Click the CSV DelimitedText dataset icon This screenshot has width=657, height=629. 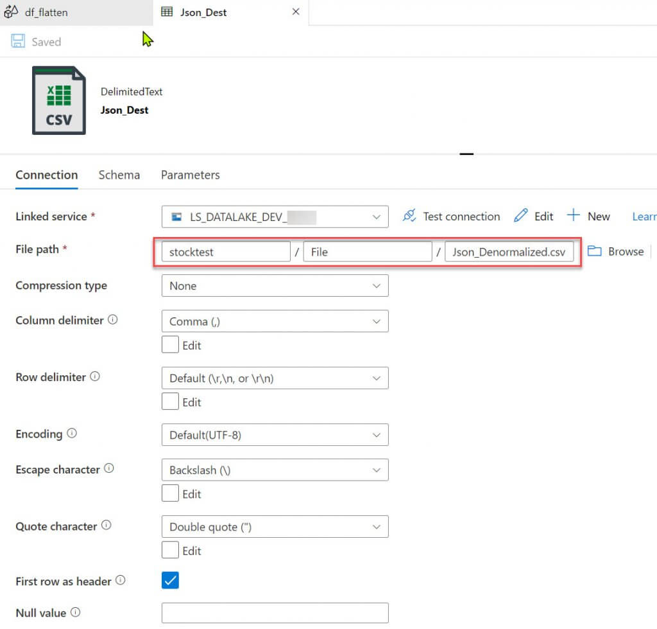59,100
